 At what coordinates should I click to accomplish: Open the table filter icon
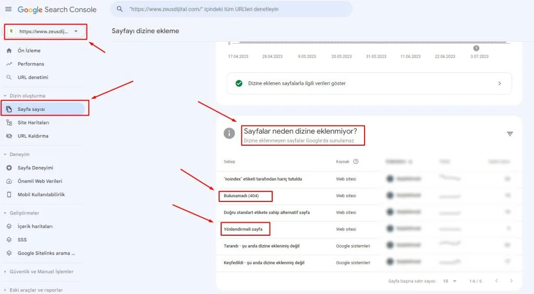pos(510,134)
